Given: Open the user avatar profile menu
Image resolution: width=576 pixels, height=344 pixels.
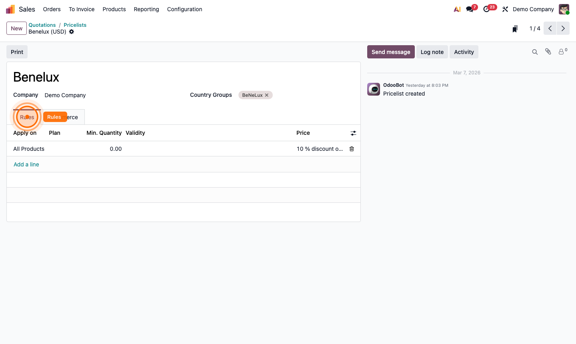Looking at the screenshot, I should 564,9.
